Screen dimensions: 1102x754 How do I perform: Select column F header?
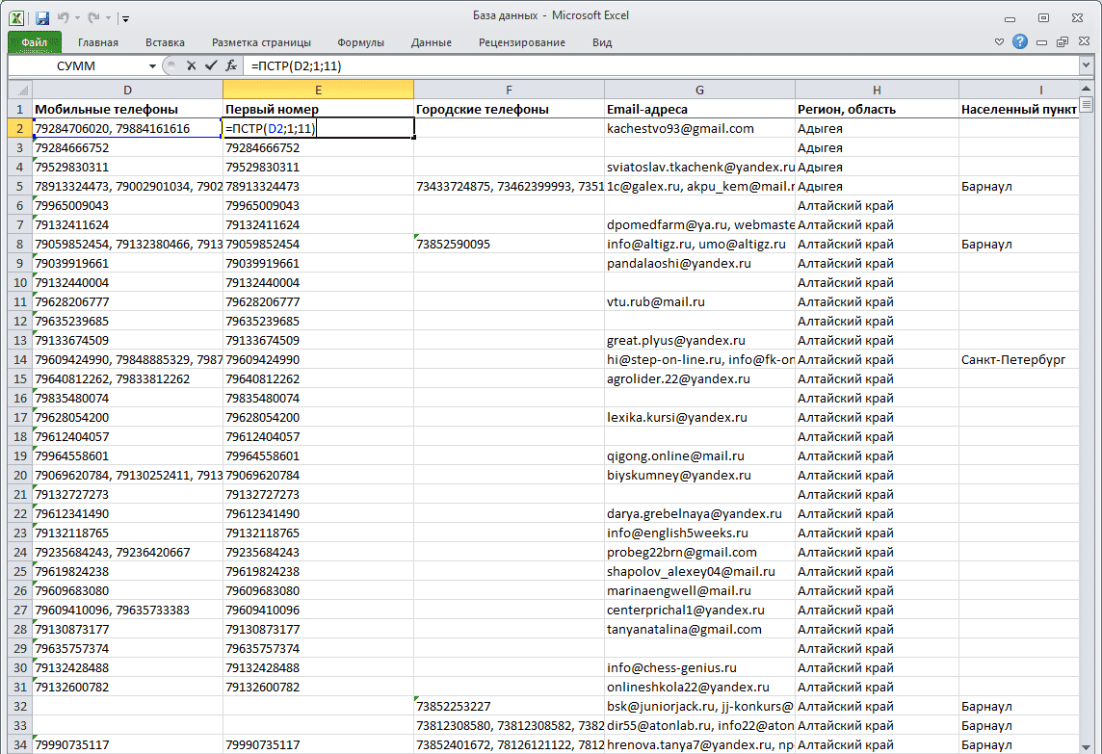pos(509,90)
